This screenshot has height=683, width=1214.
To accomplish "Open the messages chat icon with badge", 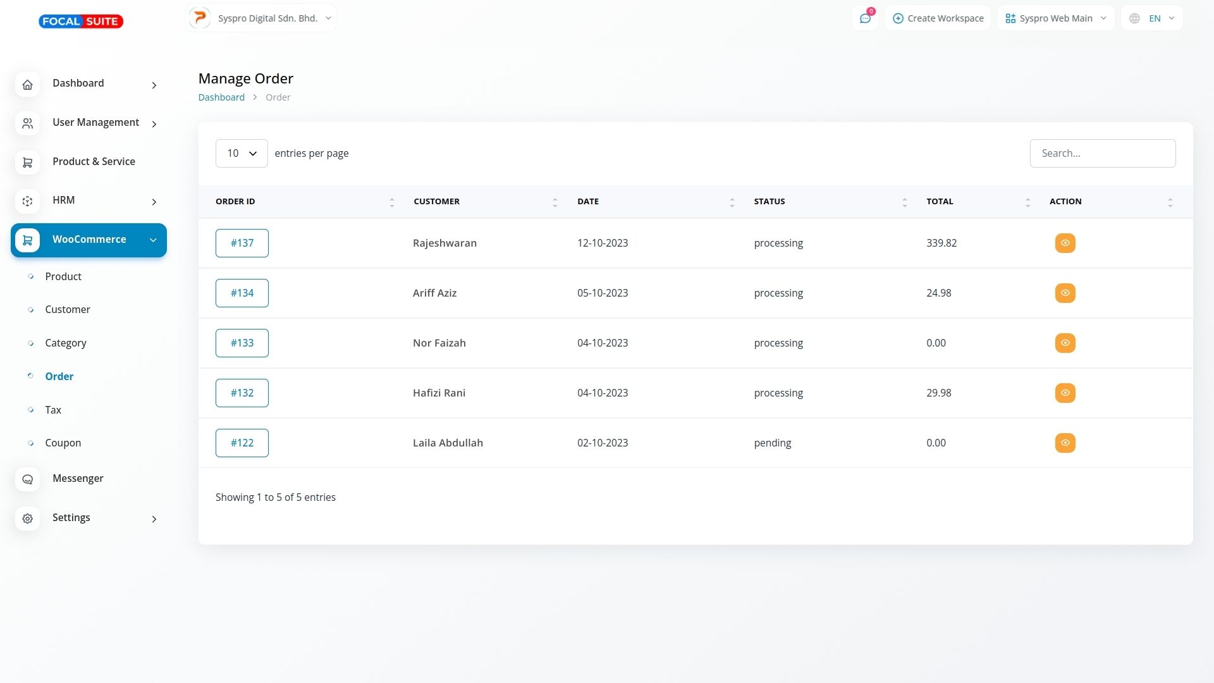I will pyautogui.click(x=865, y=18).
